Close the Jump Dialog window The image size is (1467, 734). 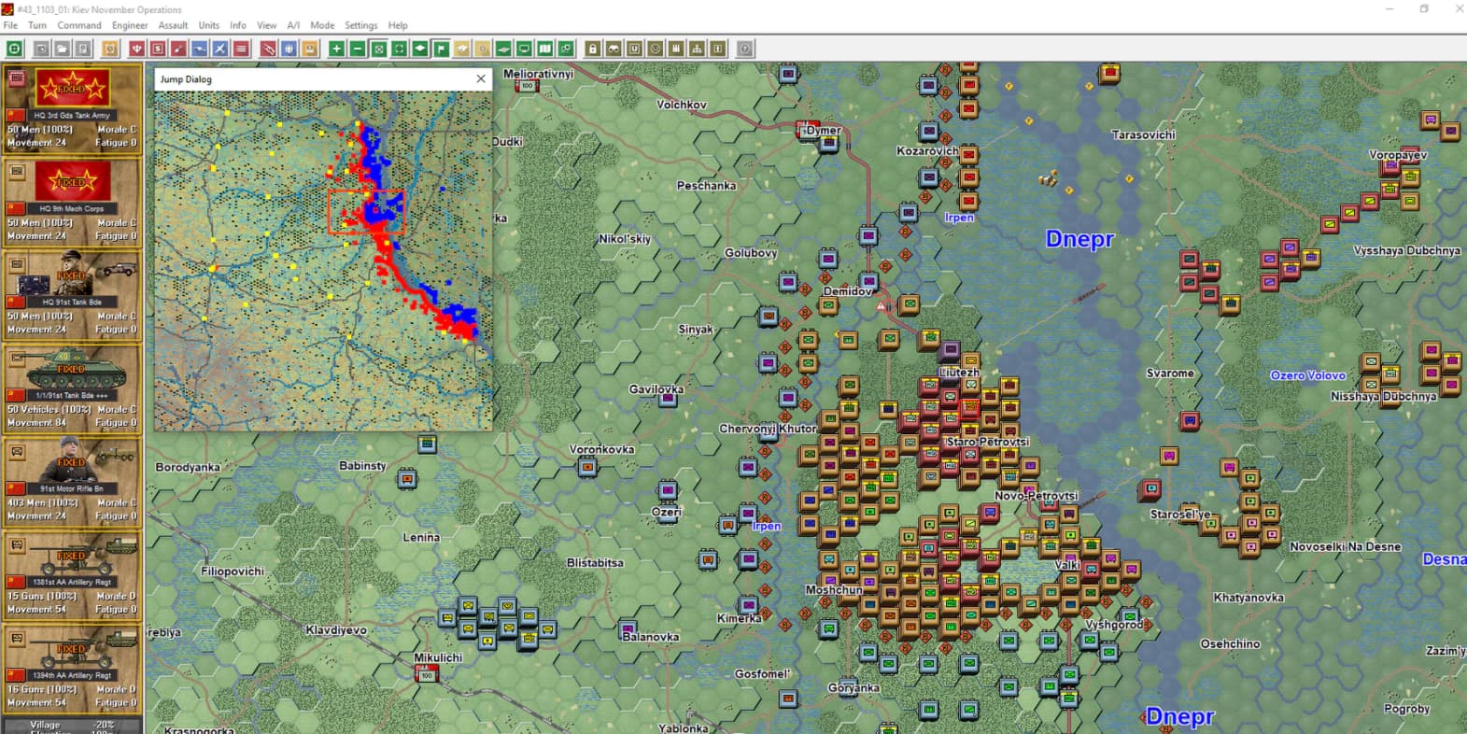point(481,78)
